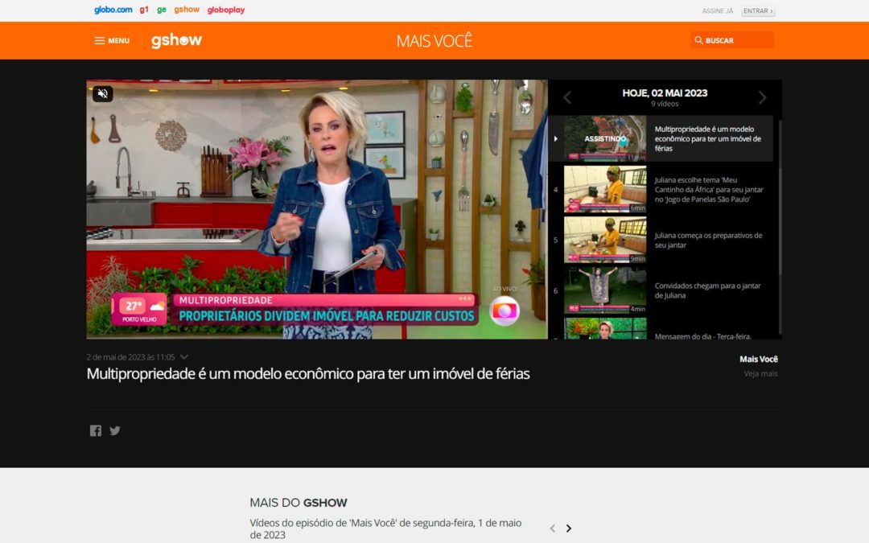Go to next day in playlist header
This screenshot has height=543, width=869.
[763, 97]
